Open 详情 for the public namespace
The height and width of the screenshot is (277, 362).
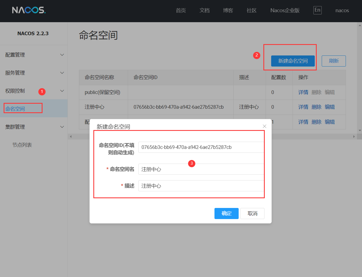[x=303, y=92]
